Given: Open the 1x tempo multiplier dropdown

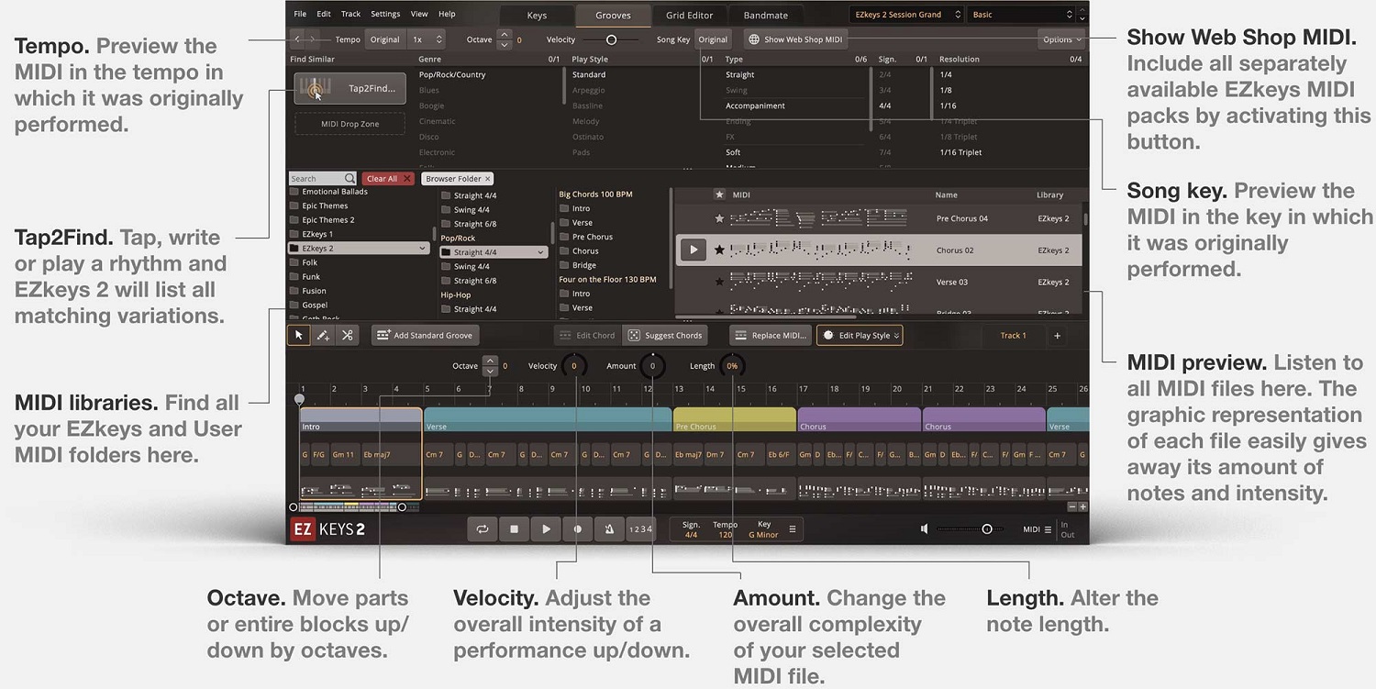Looking at the screenshot, I should click(x=427, y=39).
